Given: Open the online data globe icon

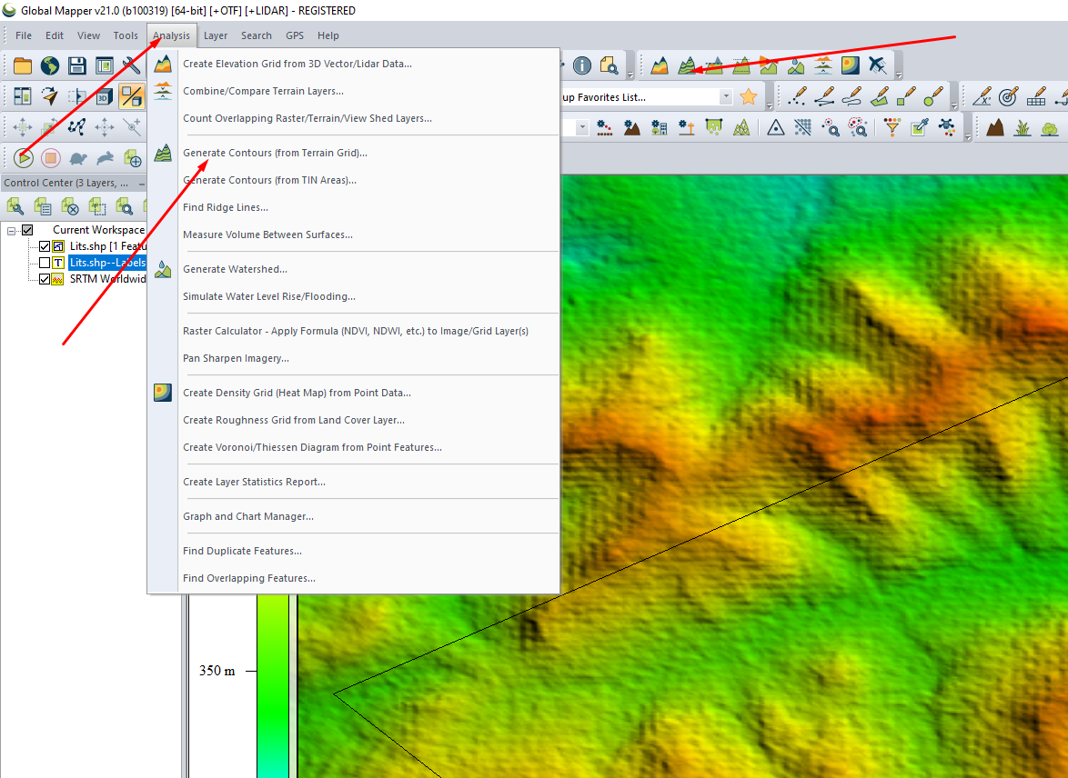Looking at the screenshot, I should pos(50,65).
